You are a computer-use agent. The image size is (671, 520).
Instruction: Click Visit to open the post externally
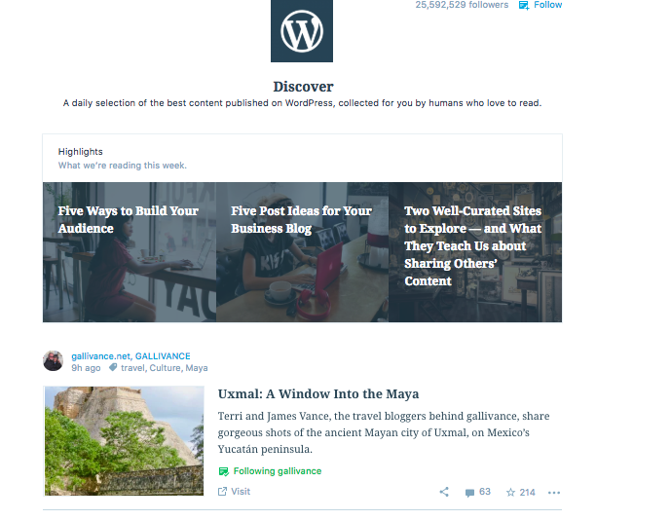(x=235, y=492)
